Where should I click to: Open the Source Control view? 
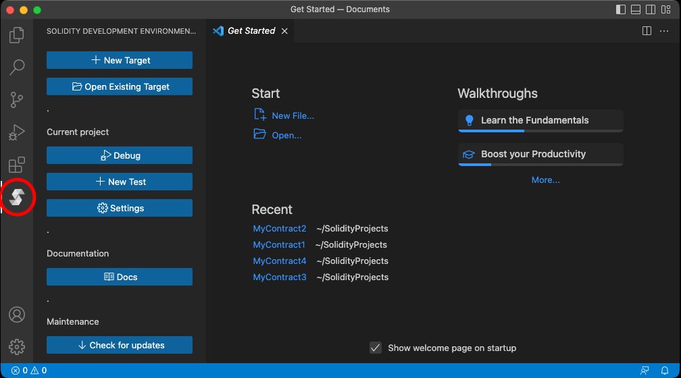[x=17, y=100]
